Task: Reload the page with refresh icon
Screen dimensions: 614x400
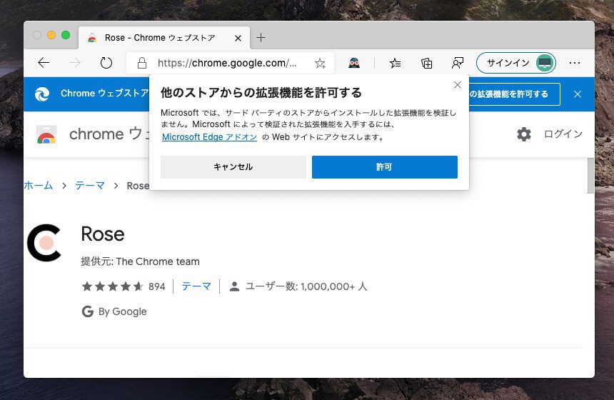Action: [106, 63]
